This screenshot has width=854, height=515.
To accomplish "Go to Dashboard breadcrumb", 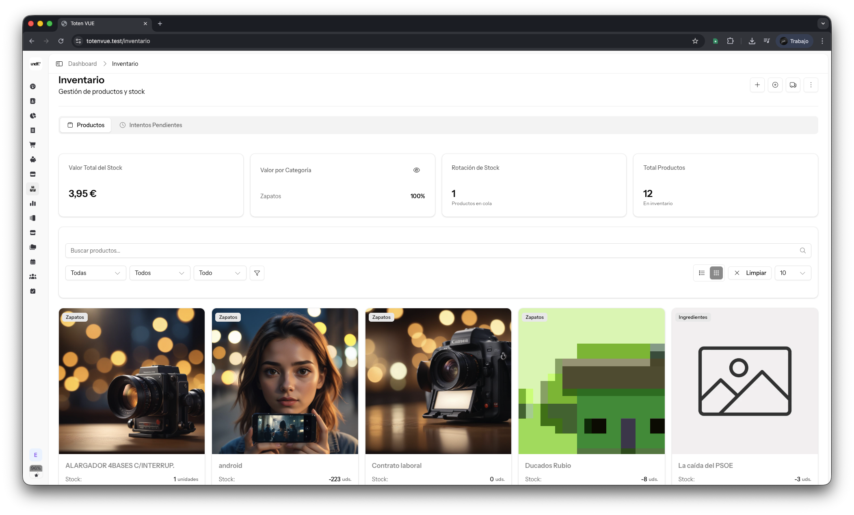I will [82, 64].
